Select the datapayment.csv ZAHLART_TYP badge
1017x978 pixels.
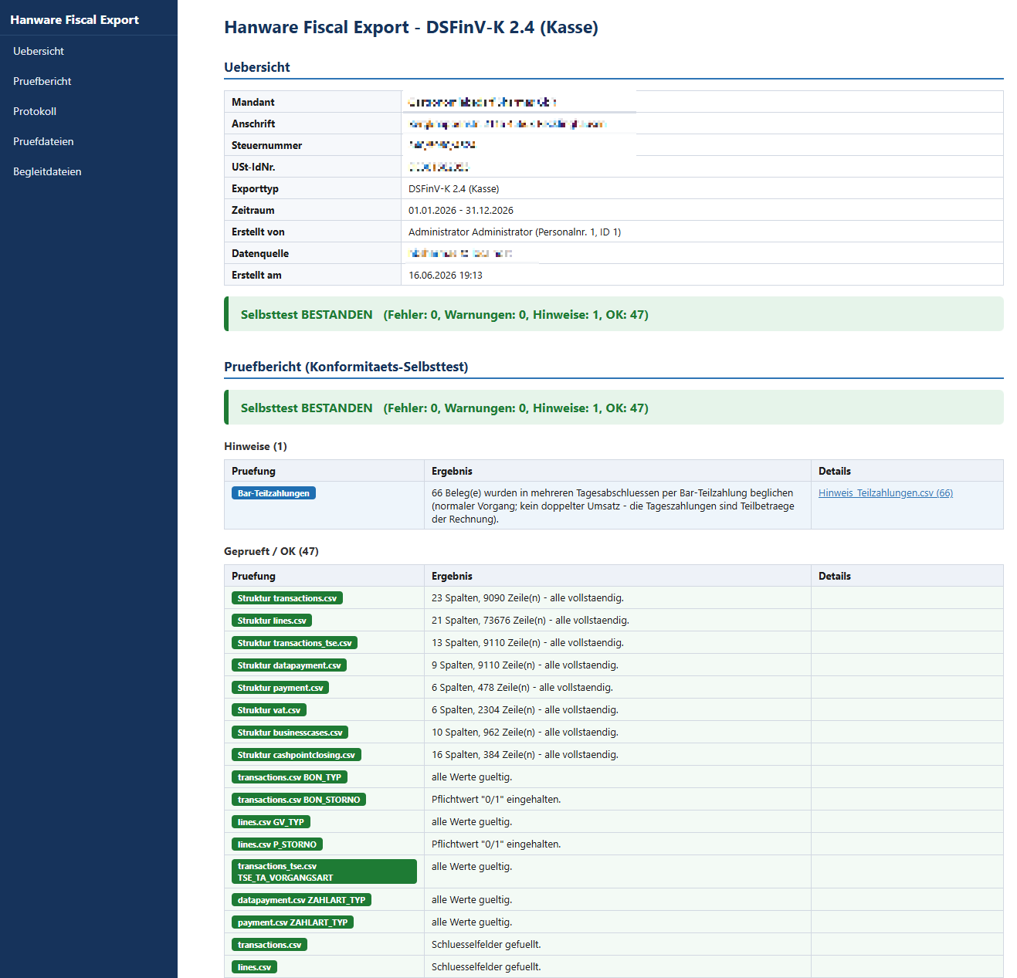(302, 900)
